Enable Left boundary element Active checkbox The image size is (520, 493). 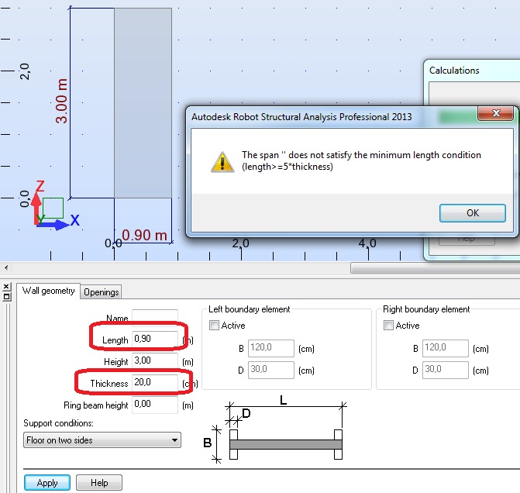(x=214, y=325)
